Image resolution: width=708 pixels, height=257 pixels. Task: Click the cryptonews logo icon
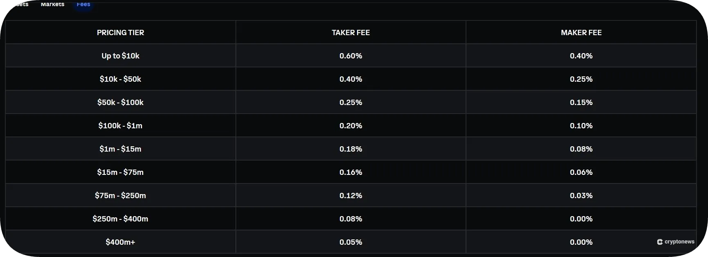pyautogui.click(x=660, y=241)
